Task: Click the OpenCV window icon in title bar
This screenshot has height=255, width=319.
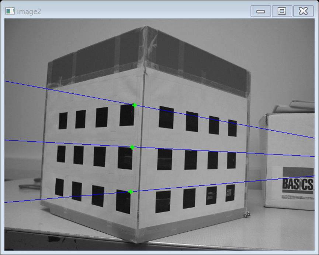Action: tap(10, 11)
